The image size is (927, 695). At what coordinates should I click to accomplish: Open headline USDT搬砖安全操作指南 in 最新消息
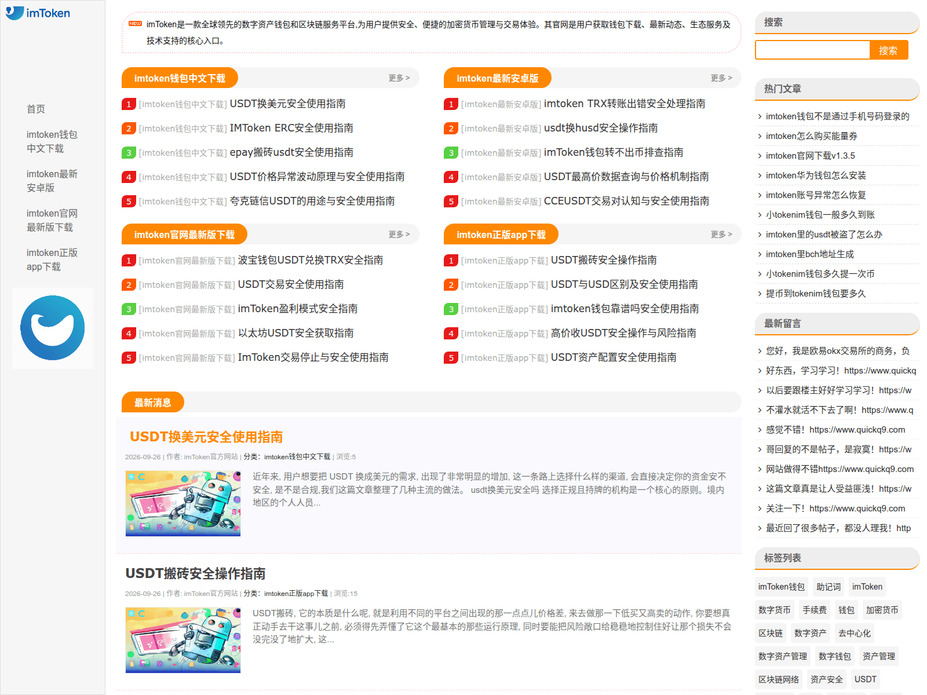[195, 573]
